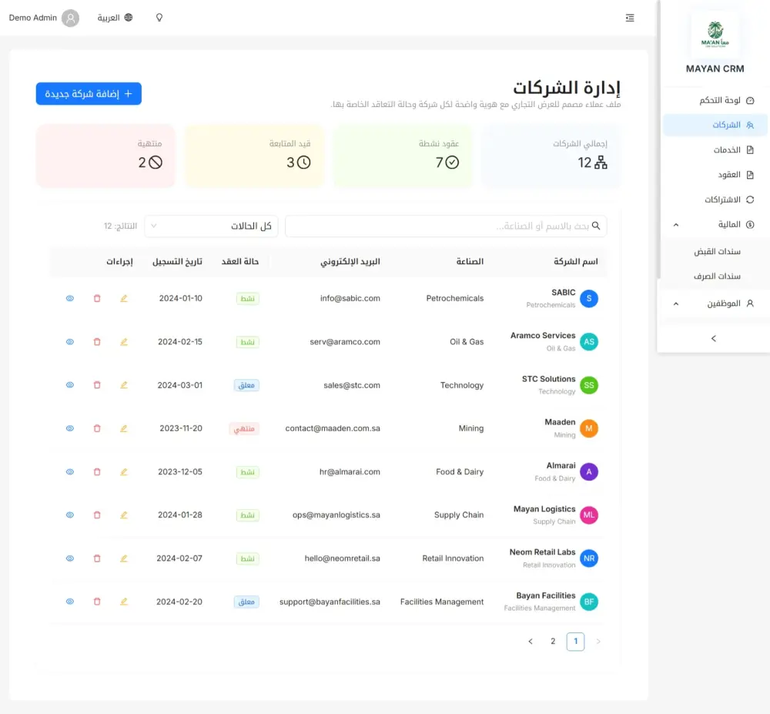Click the lightbulb theme icon in top bar
This screenshot has height=714, width=770.
159,17
